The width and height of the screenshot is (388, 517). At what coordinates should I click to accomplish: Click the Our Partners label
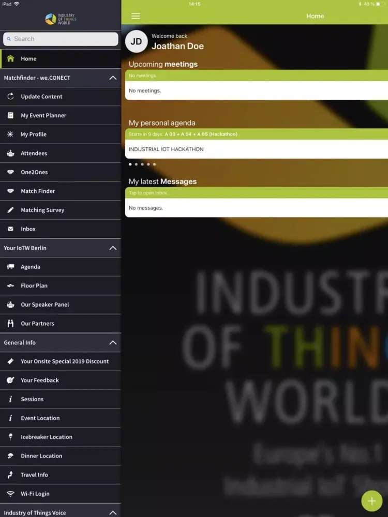click(x=37, y=324)
